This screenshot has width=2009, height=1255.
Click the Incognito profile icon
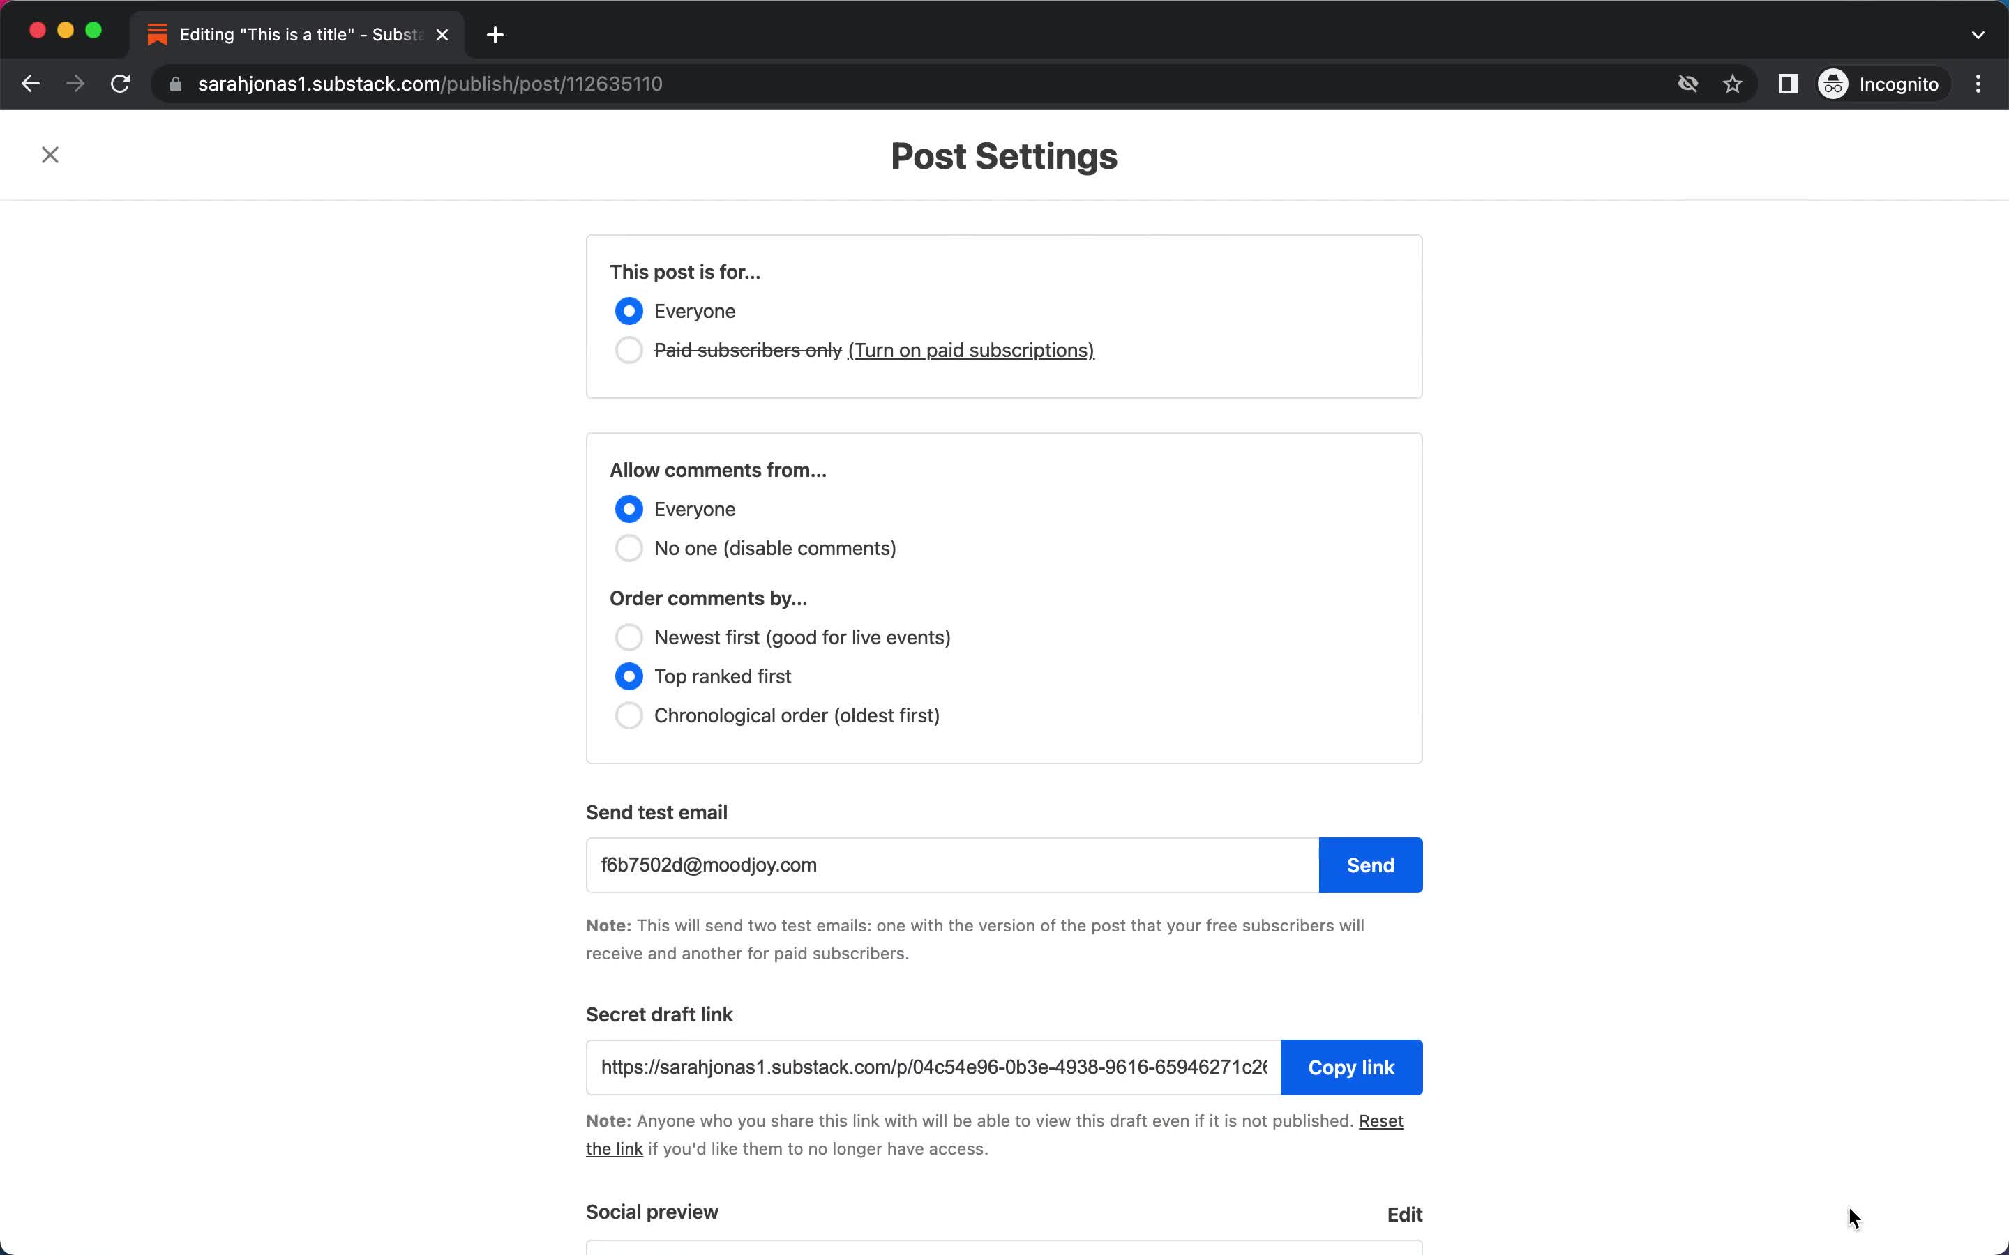tap(1834, 84)
